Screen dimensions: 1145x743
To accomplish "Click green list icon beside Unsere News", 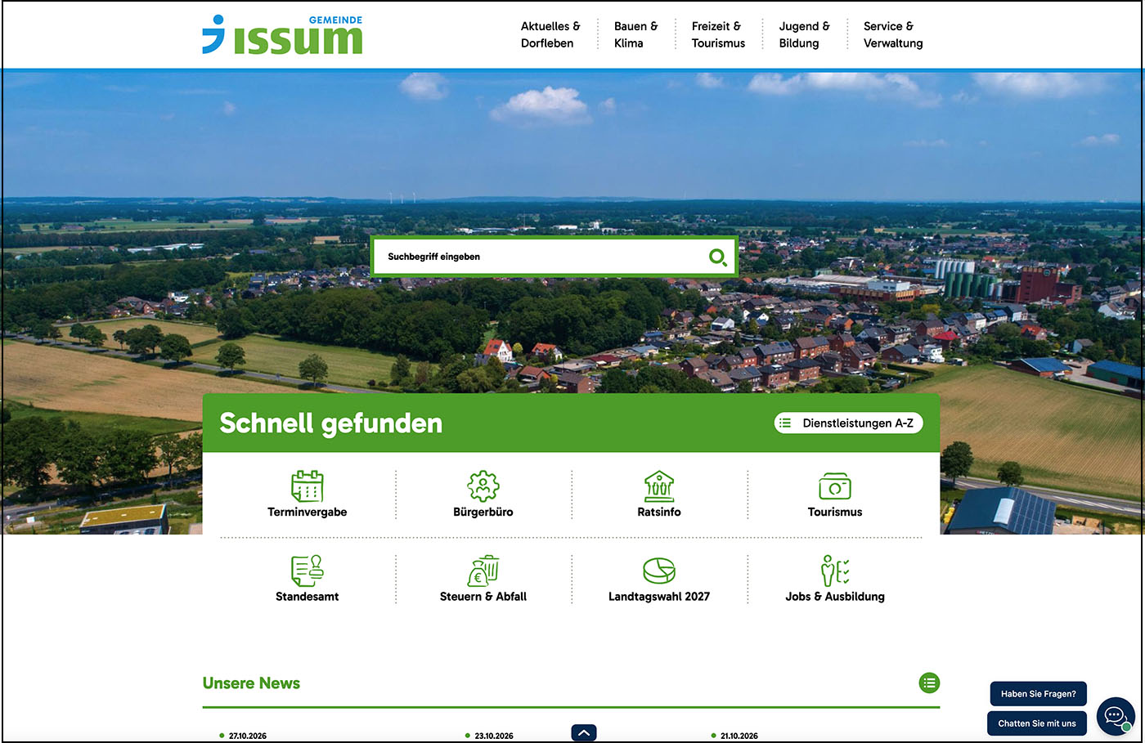I will coord(929,683).
